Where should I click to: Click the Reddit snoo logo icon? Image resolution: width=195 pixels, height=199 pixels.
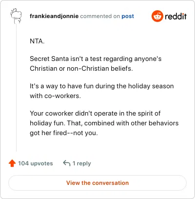click(157, 16)
